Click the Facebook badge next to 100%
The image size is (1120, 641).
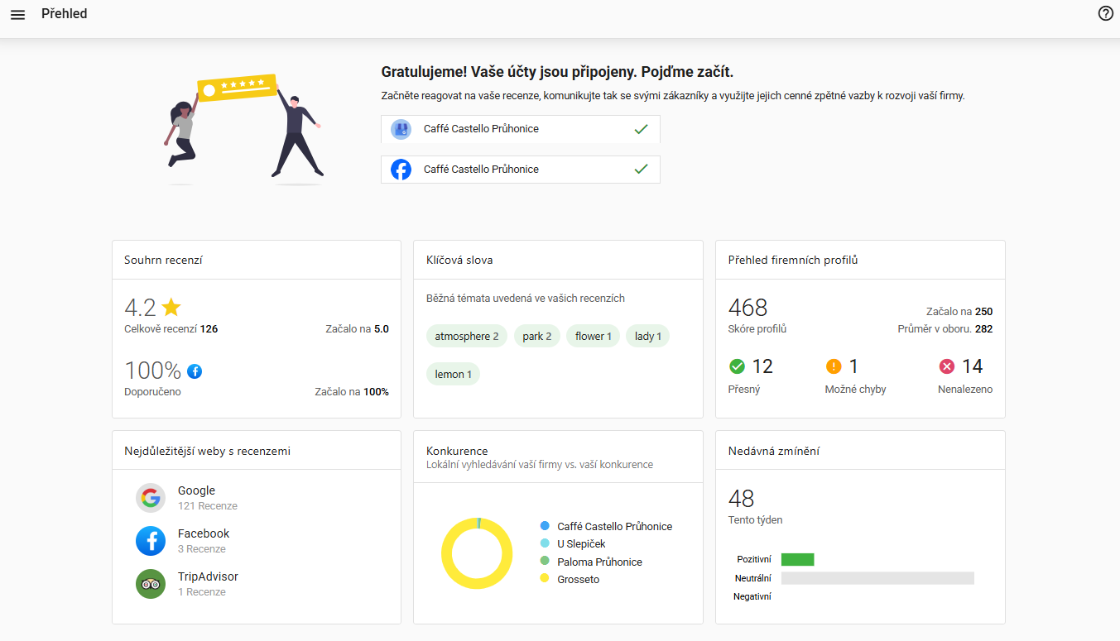(195, 371)
